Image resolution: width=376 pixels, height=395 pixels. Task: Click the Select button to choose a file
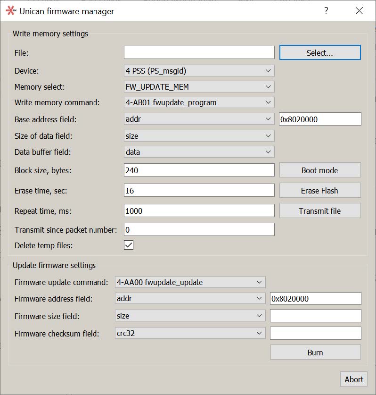(320, 52)
